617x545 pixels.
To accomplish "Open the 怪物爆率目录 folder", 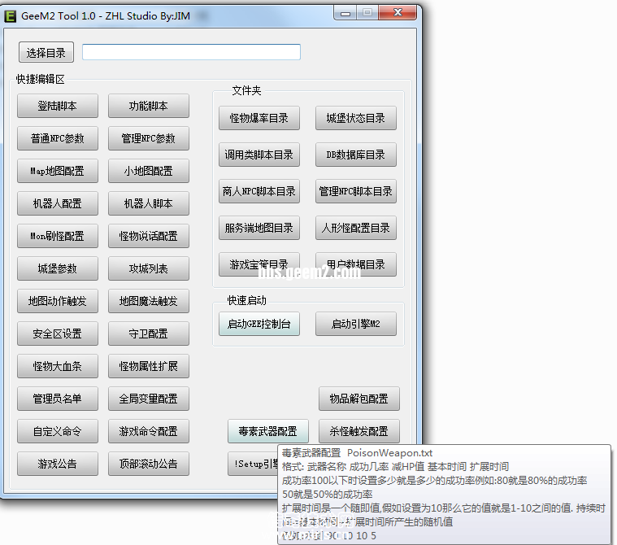I will [x=259, y=118].
